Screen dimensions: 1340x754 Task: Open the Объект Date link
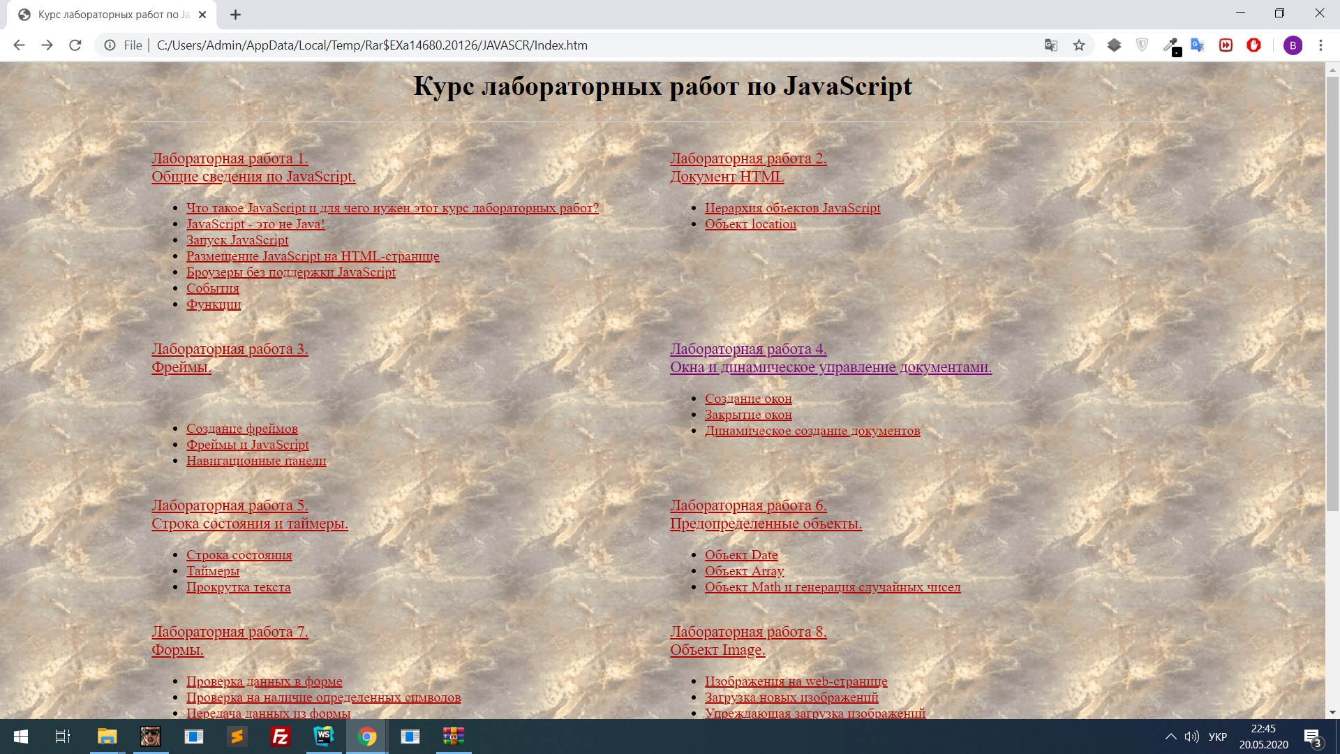pyautogui.click(x=741, y=555)
